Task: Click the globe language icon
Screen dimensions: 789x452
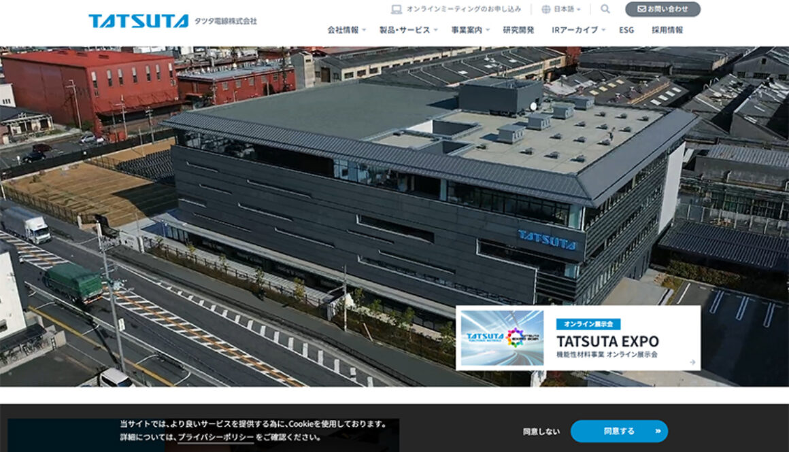Action: (546, 9)
